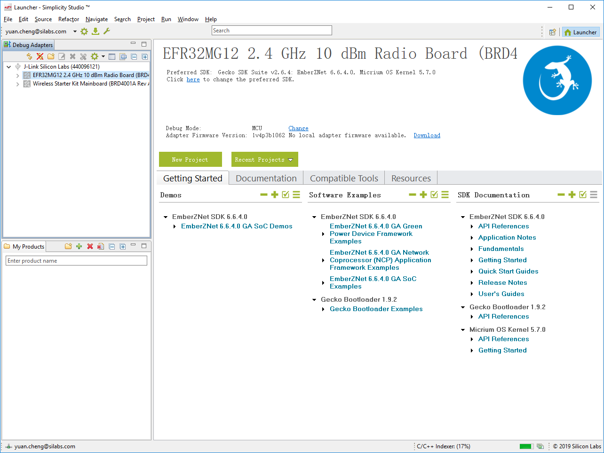Select the Getting Started tab
Viewport: 604px width, 453px height.
point(193,178)
